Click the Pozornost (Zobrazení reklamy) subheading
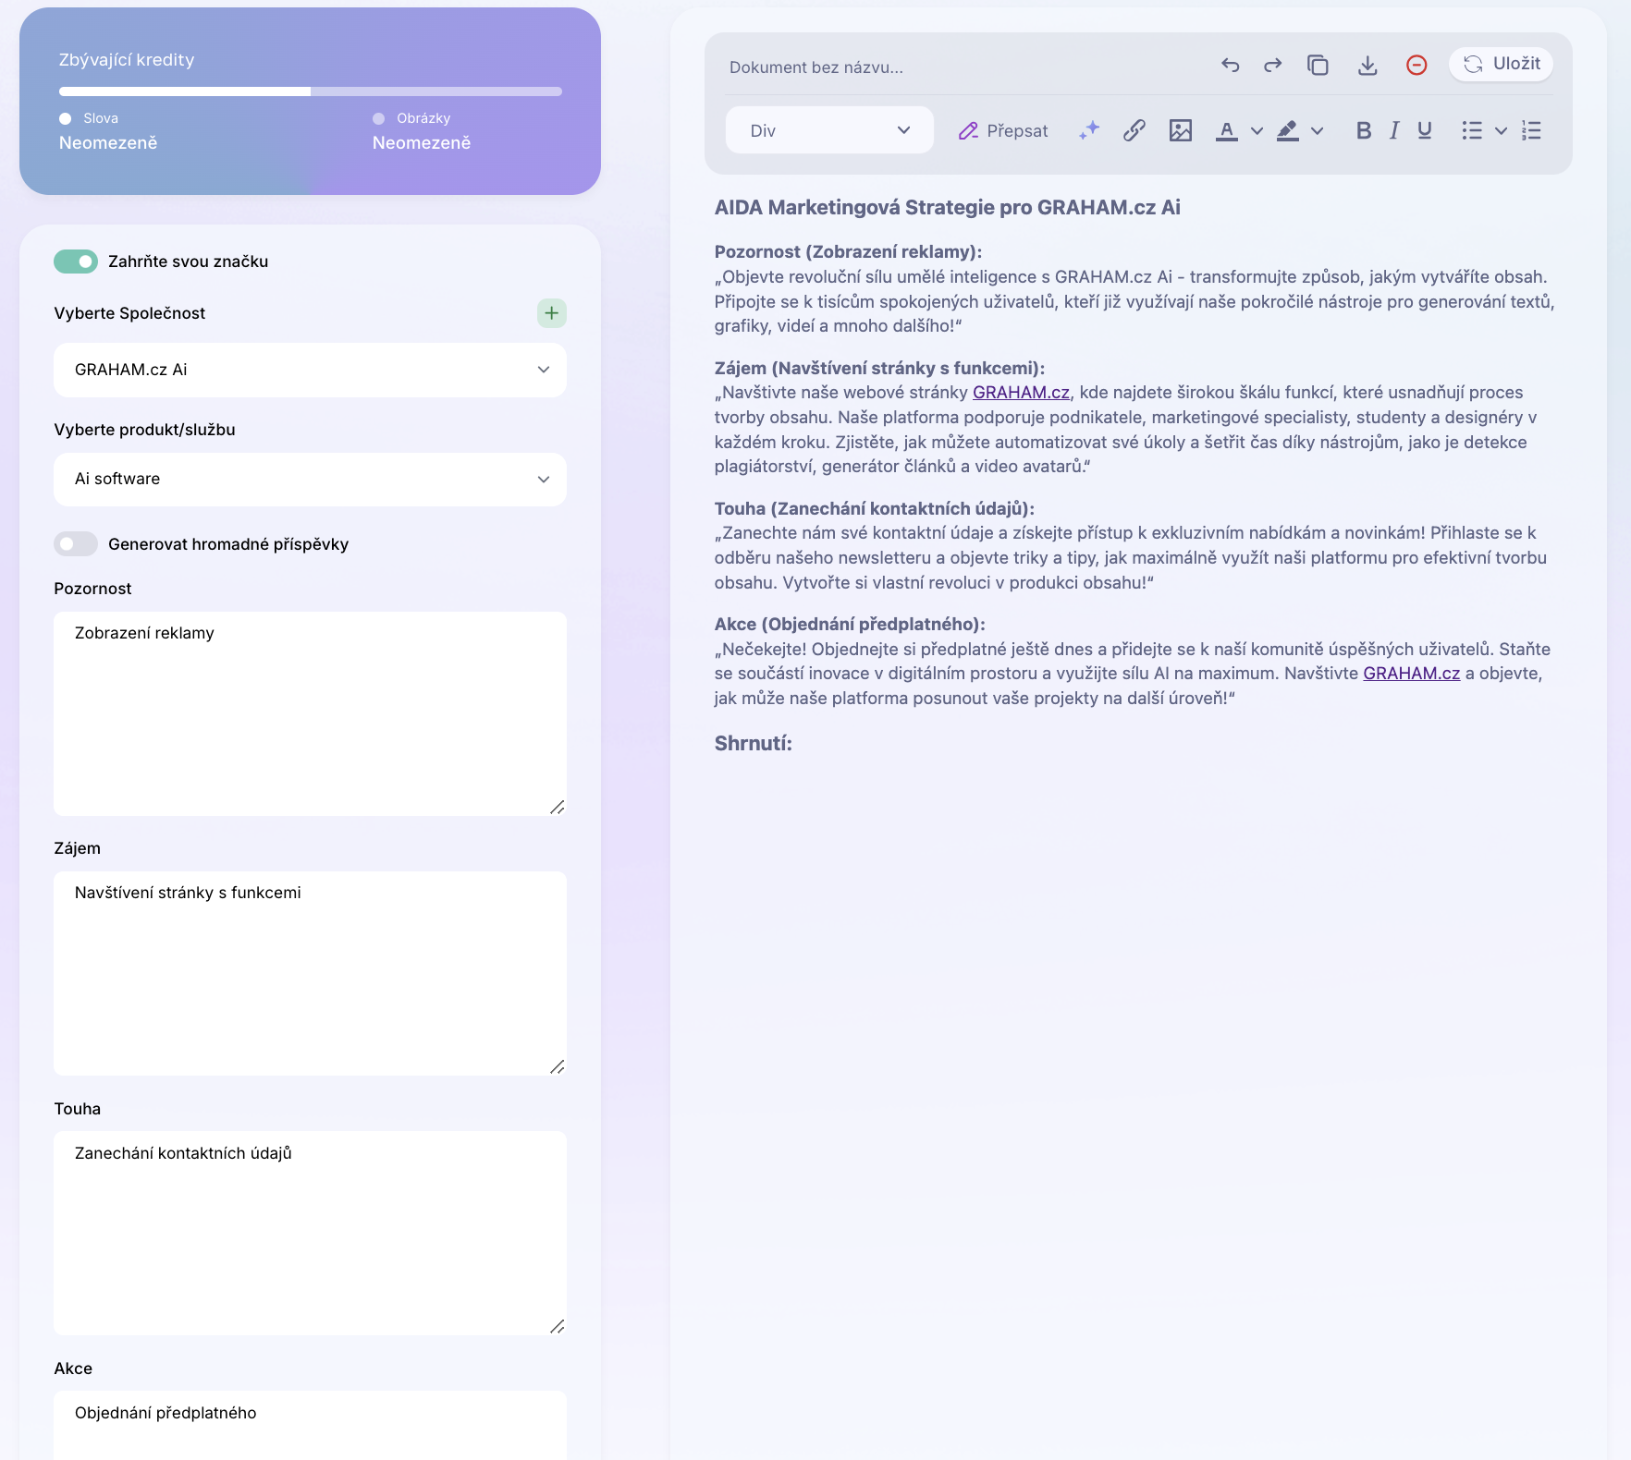This screenshot has width=1631, height=1460. [x=848, y=251]
